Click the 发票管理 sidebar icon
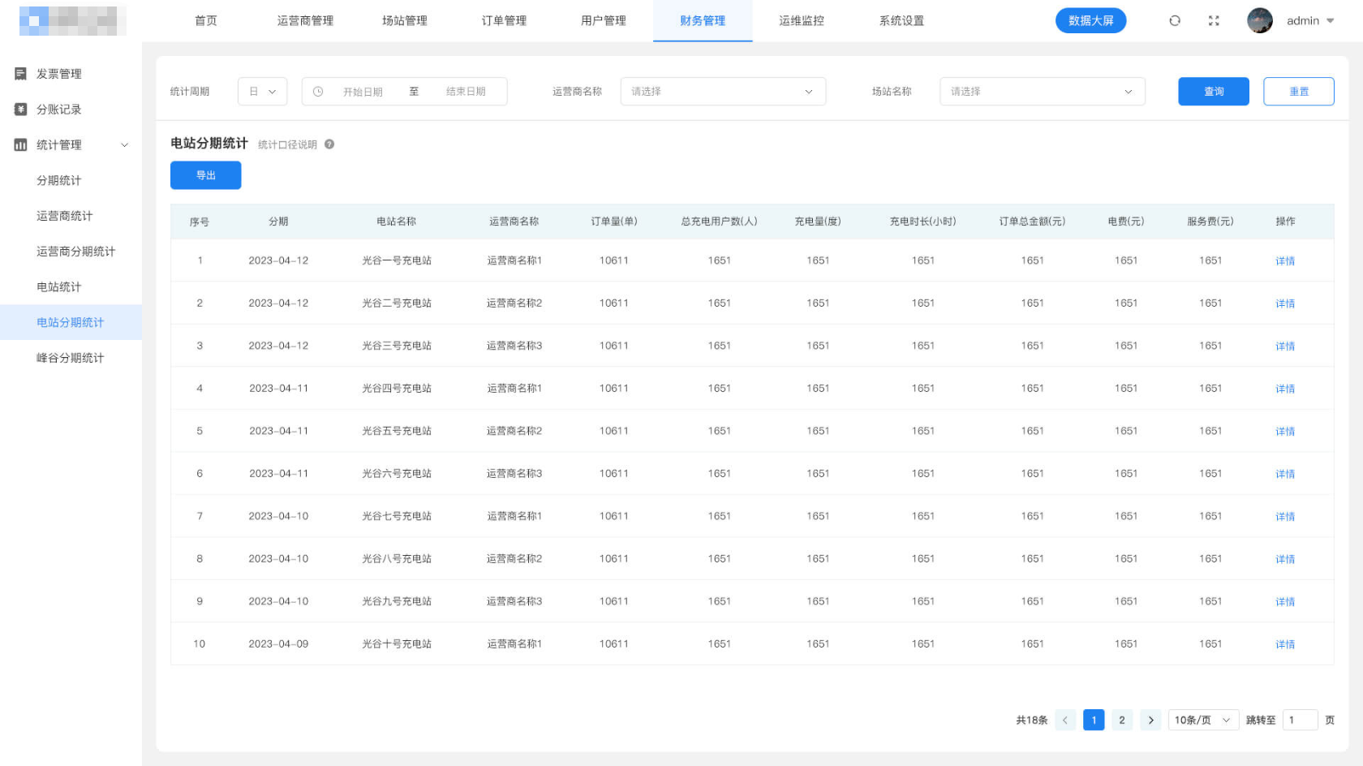 [21, 74]
